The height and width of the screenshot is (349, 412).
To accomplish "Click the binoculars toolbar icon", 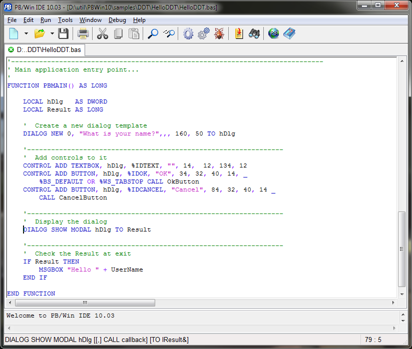I will (254, 33).
